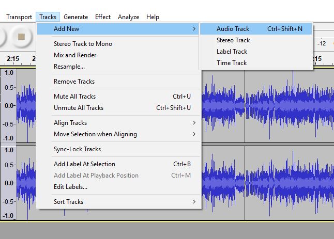Select Unmute All Tracks

tap(79, 108)
